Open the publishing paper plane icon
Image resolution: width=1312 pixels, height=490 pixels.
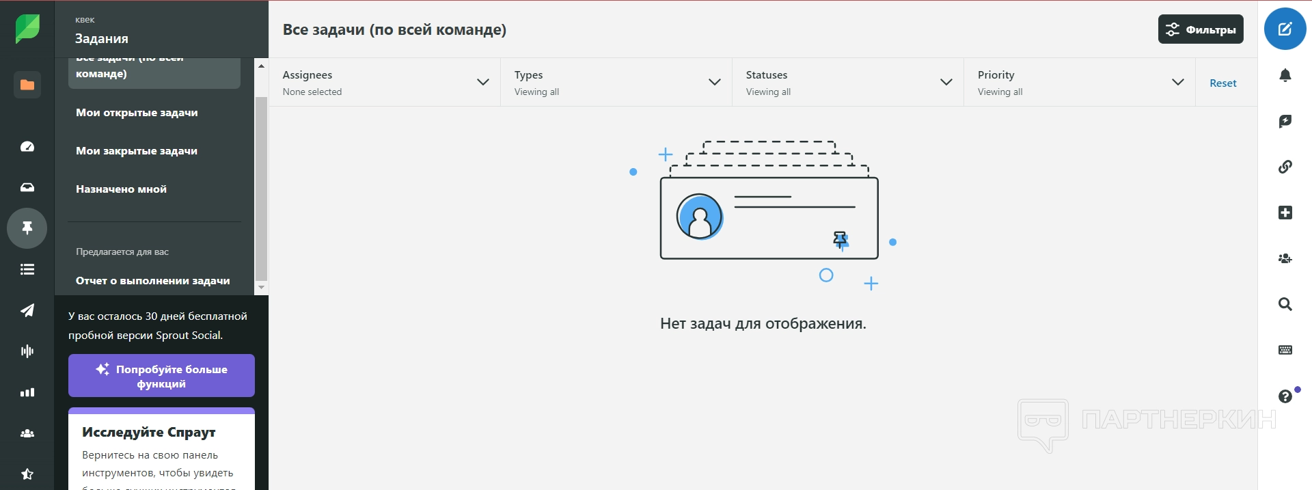pyautogui.click(x=27, y=310)
